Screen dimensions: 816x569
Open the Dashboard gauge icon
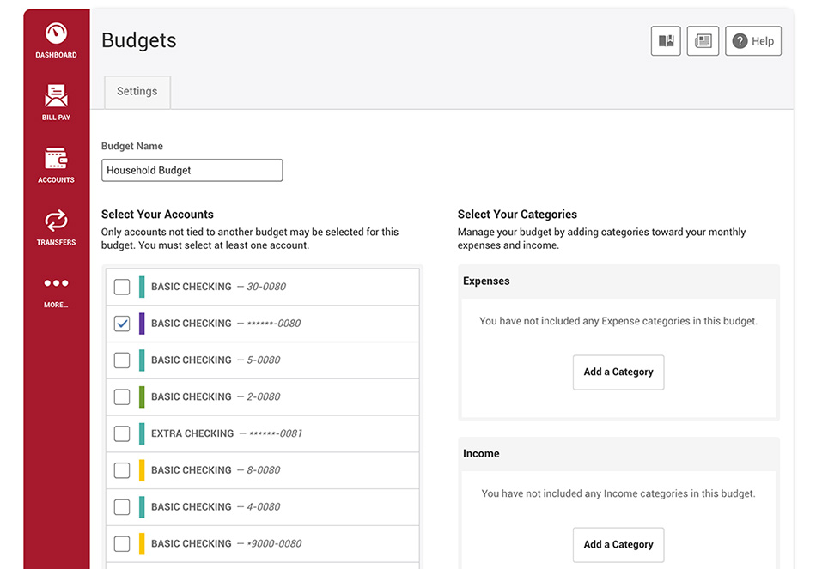[x=56, y=33]
